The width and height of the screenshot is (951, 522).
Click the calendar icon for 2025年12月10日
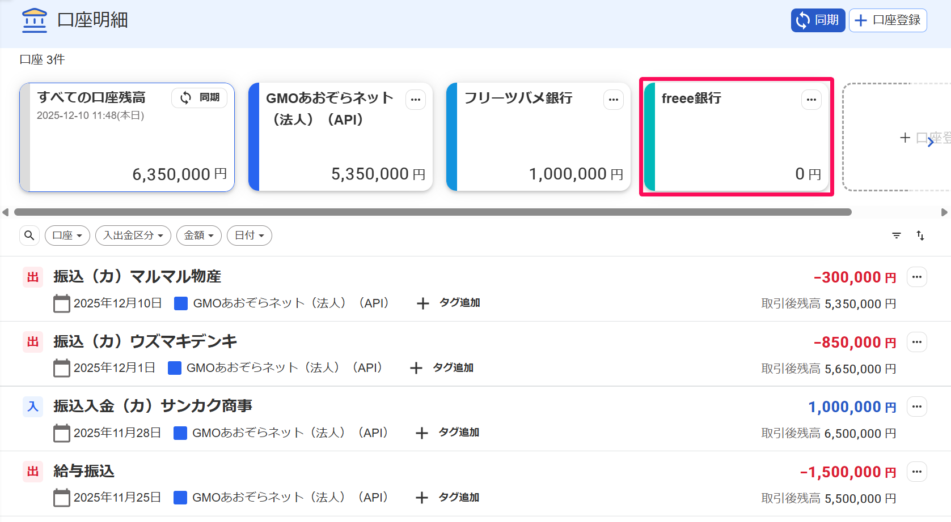(x=62, y=303)
